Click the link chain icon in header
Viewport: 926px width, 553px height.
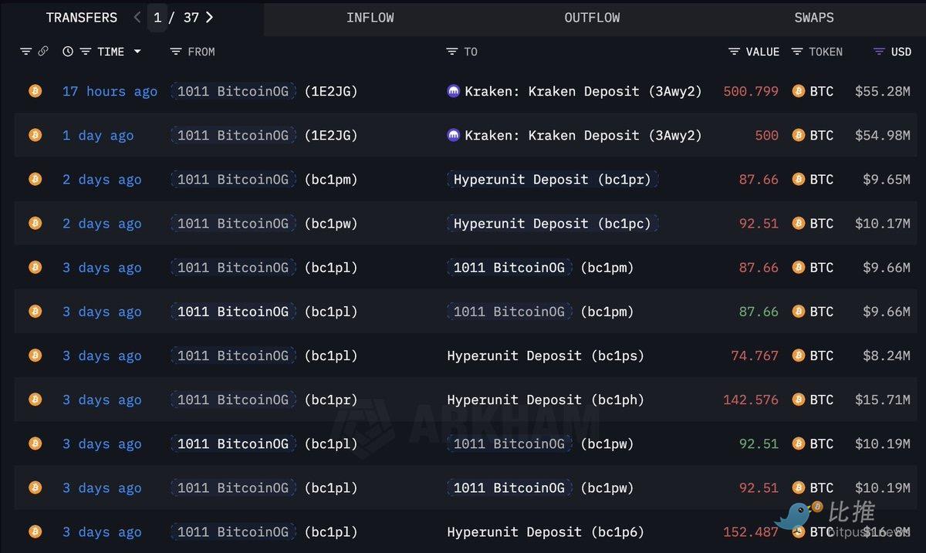pyautogui.click(x=43, y=52)
